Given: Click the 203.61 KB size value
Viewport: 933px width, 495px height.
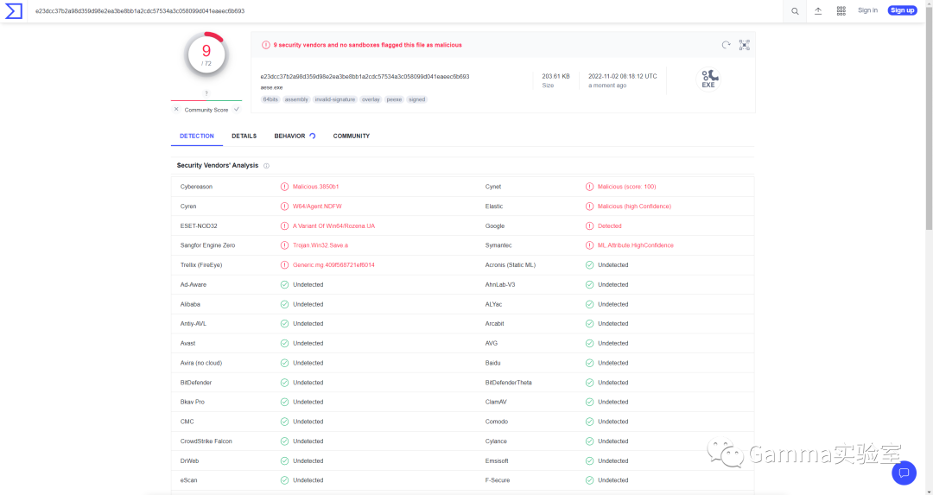Looking at the screenshot, I should 555,76.
